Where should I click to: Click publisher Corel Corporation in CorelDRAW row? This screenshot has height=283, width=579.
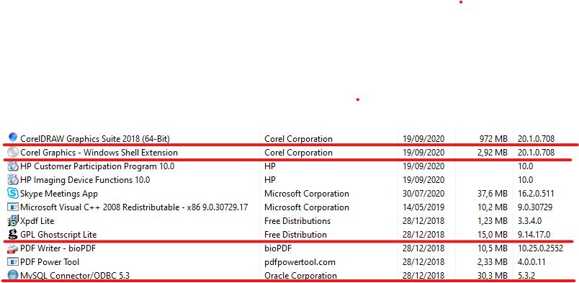[298, 139]
